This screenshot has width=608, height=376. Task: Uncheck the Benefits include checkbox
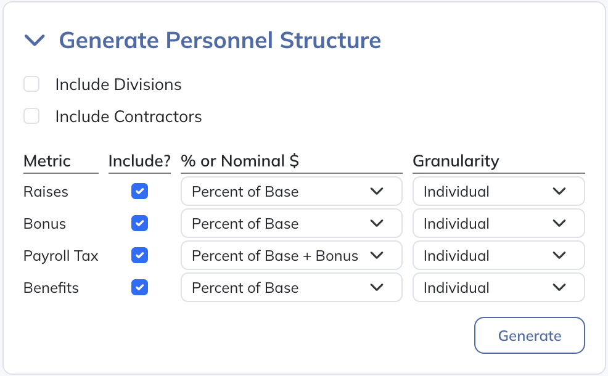140,288
